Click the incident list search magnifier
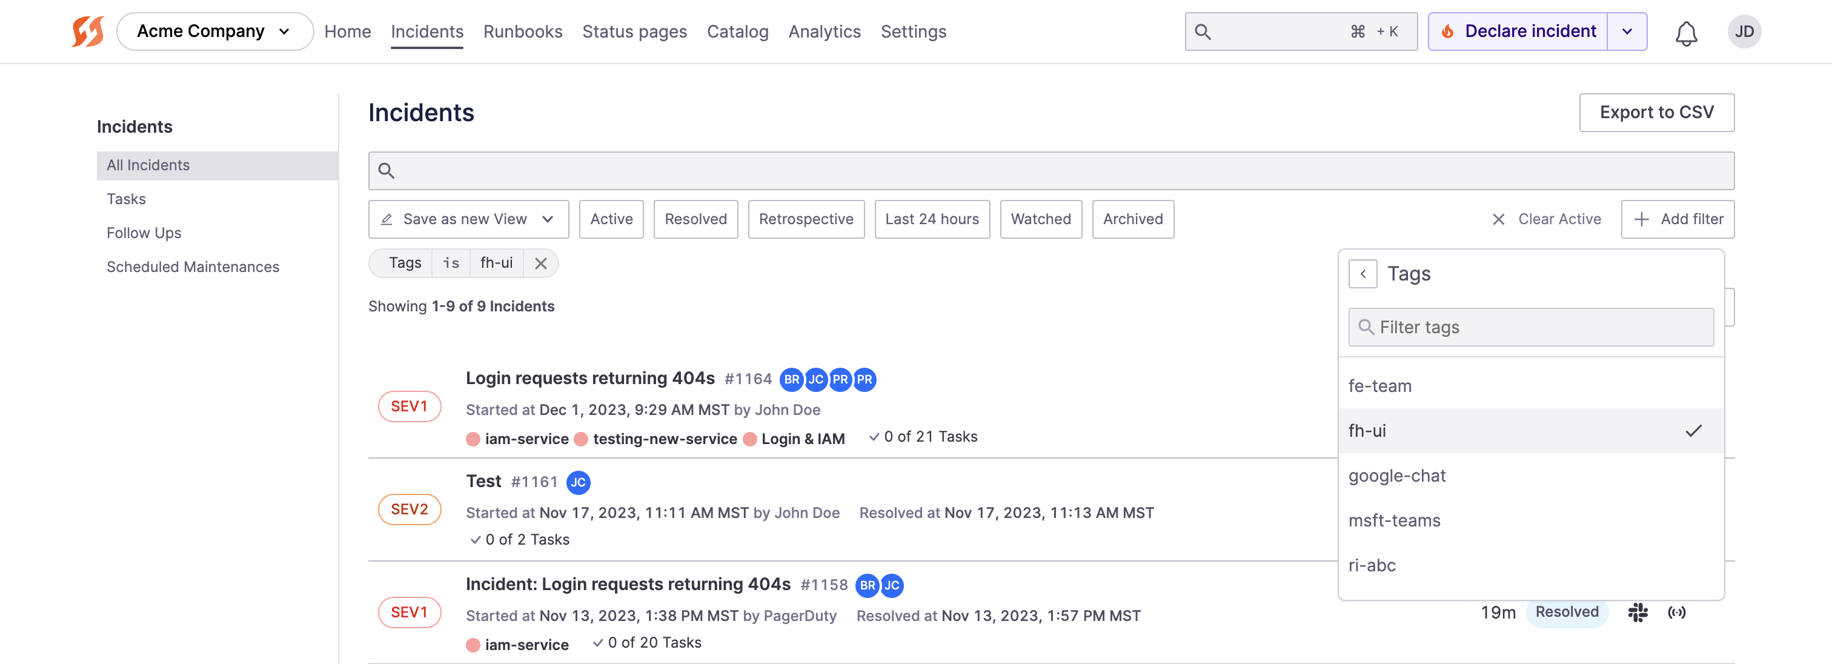 pos(386,171)
